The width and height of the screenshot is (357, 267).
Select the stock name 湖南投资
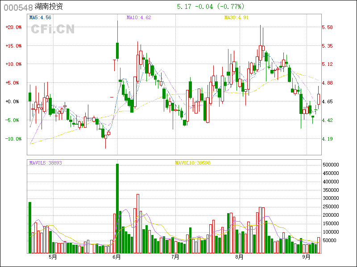click(49, 7)
